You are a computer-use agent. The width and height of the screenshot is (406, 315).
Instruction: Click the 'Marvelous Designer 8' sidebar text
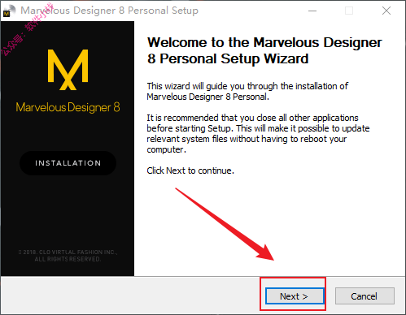point(68,107)
